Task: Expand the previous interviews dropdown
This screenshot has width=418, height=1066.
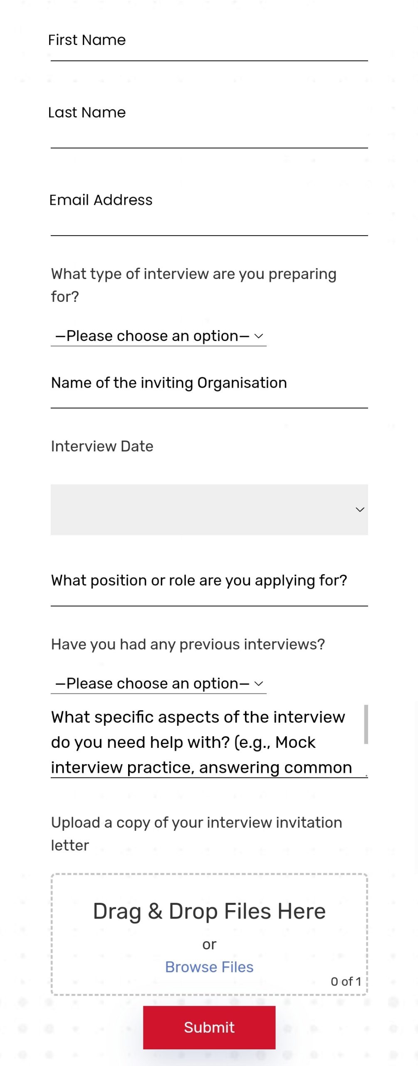Action: pos(158,684)
